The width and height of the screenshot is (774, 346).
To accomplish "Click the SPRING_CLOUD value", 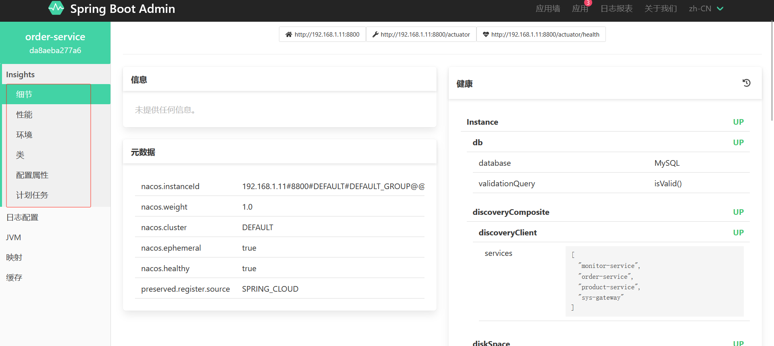I will pos(270,289).
